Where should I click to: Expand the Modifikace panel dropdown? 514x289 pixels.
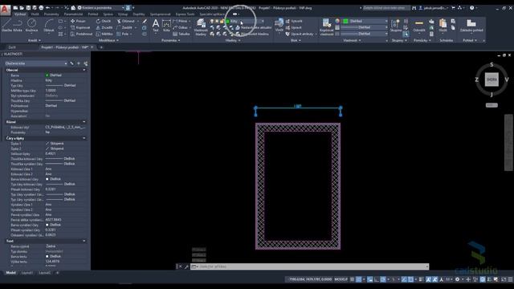click(x=108, y=40)
